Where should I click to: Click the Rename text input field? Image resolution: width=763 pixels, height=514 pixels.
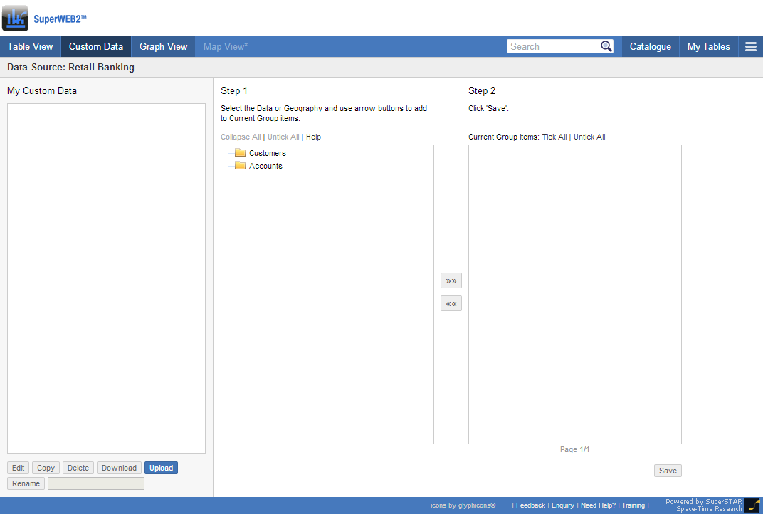point(96,483)
